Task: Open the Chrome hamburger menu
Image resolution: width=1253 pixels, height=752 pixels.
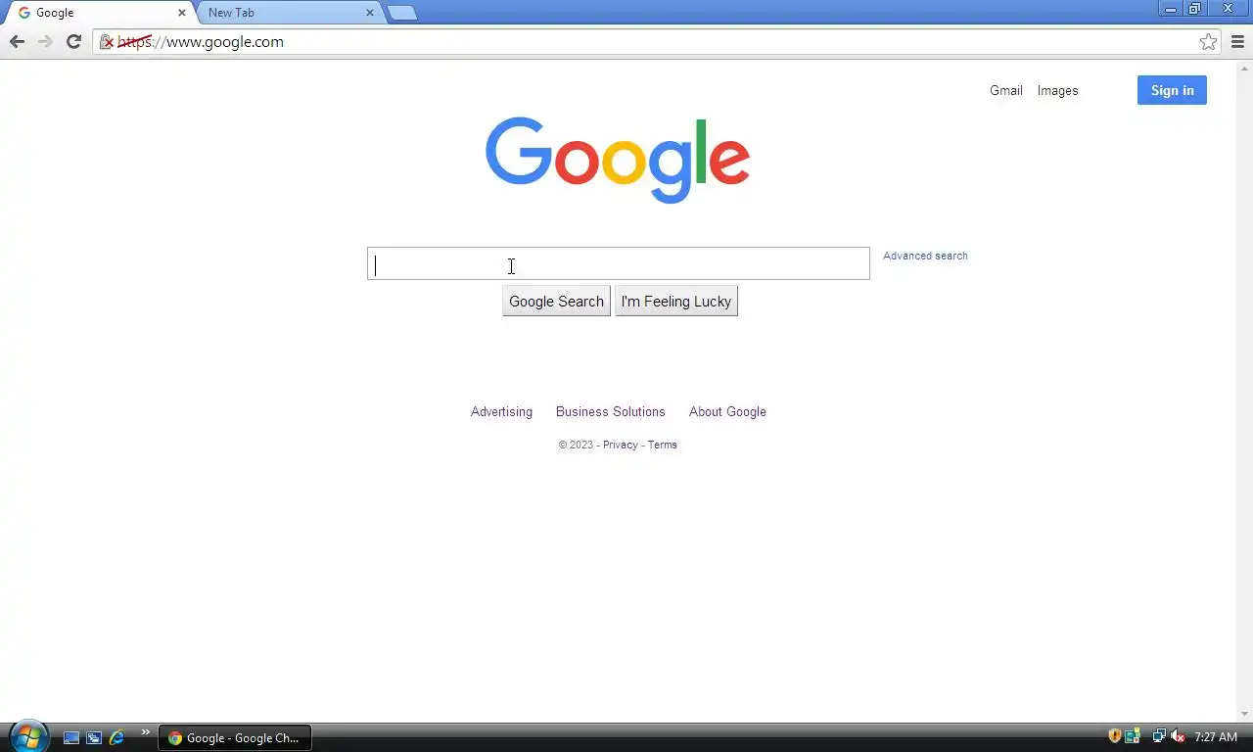Action: tap(1237, 41)
